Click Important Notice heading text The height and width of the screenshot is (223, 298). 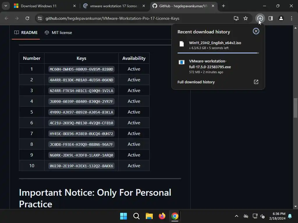pyautogui.click(x=95, y=198)
